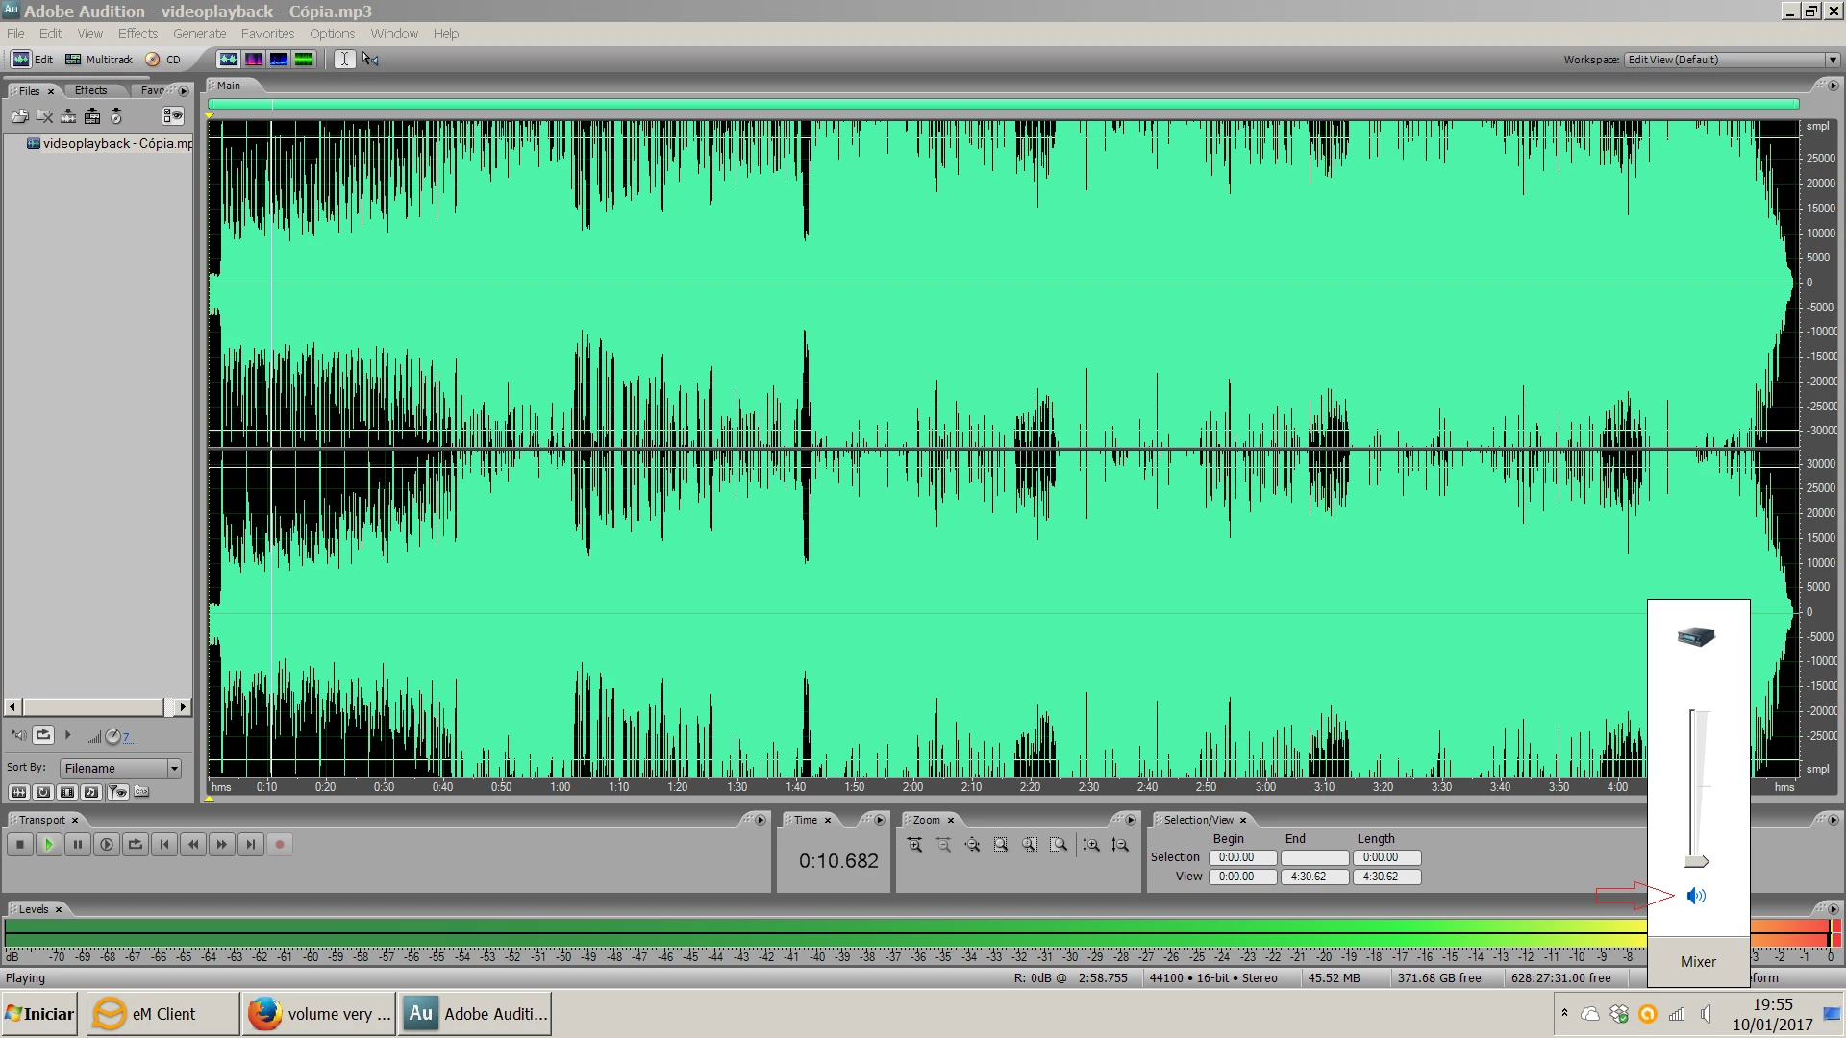Switch to Multitrack view
Viewport: 1846px width, 1038px height.
[x=99, y=60]
